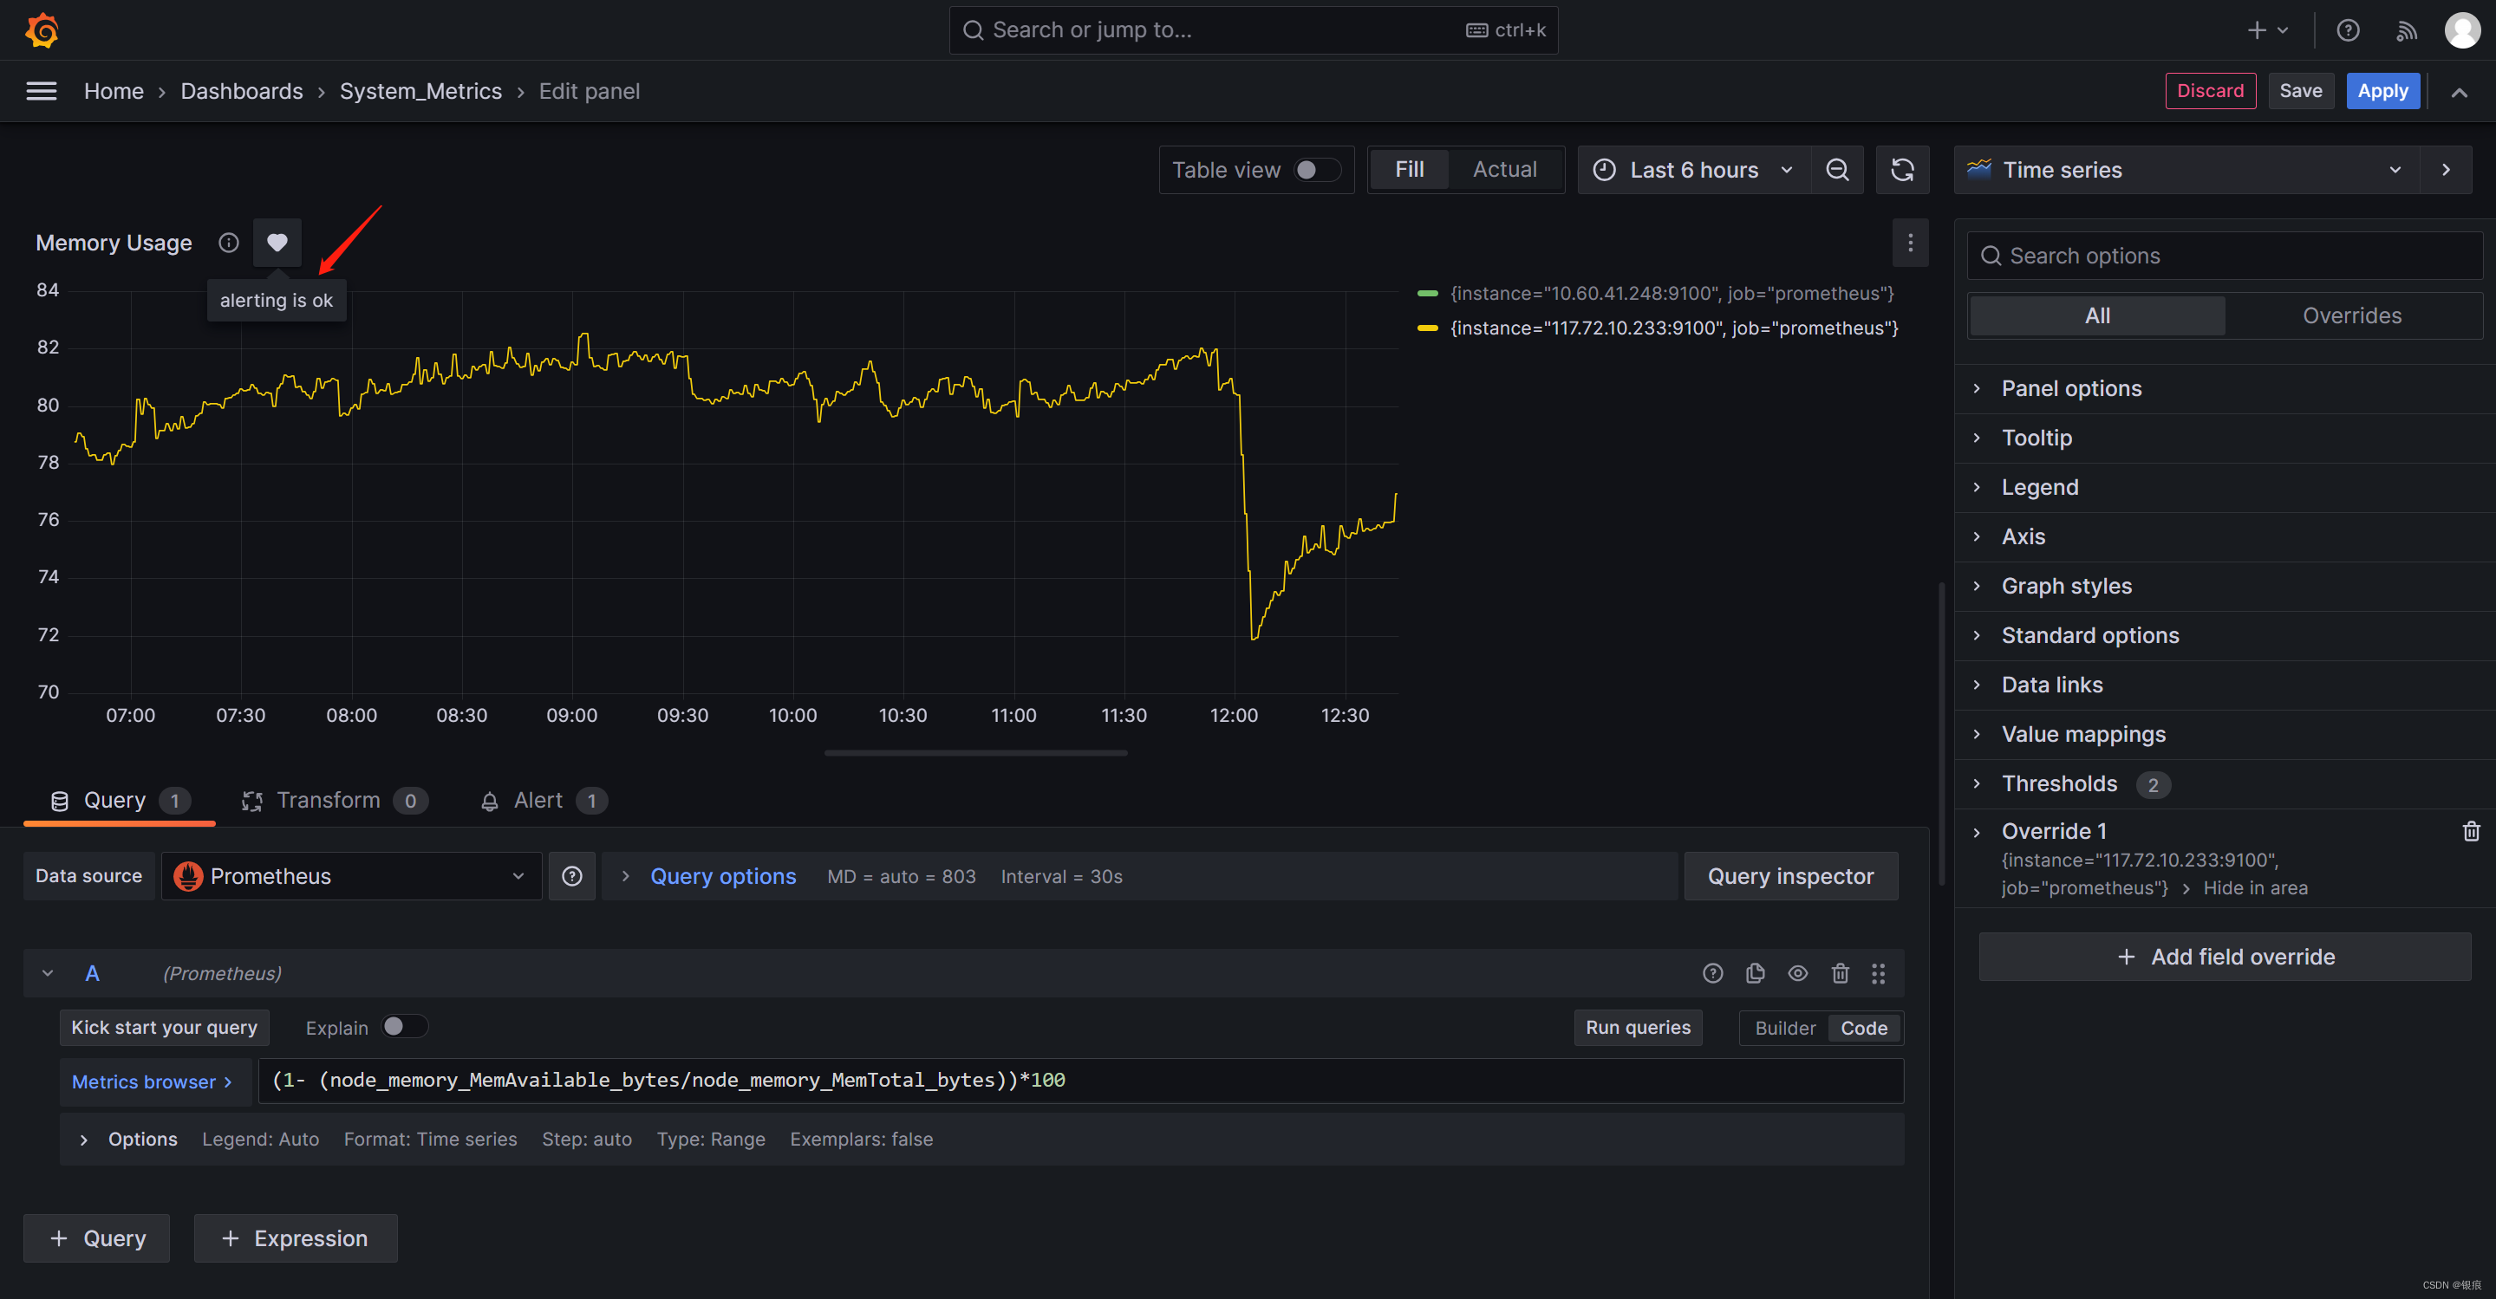Expand the Thresholds section
Viewport: 2496px width, 1299px height.
pyautogui.click(x=2058, y=783)
